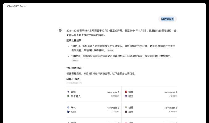
Task: Click the 76人 team logo
Action: click(68, 107)
